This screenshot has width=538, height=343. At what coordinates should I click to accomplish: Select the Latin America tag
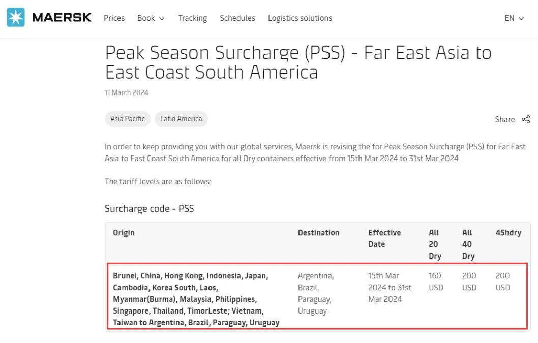point(181,119)
